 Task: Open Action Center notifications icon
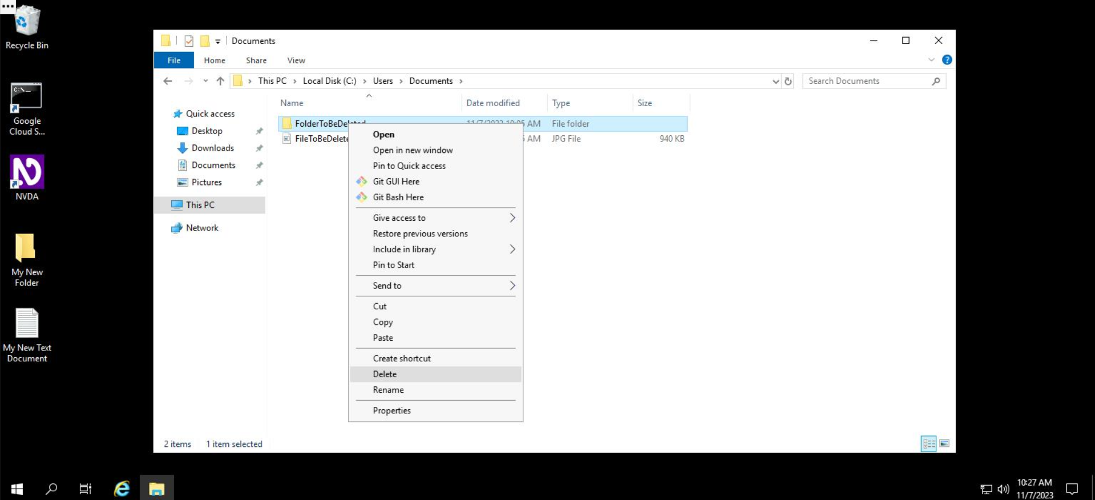coord(1072,489)
